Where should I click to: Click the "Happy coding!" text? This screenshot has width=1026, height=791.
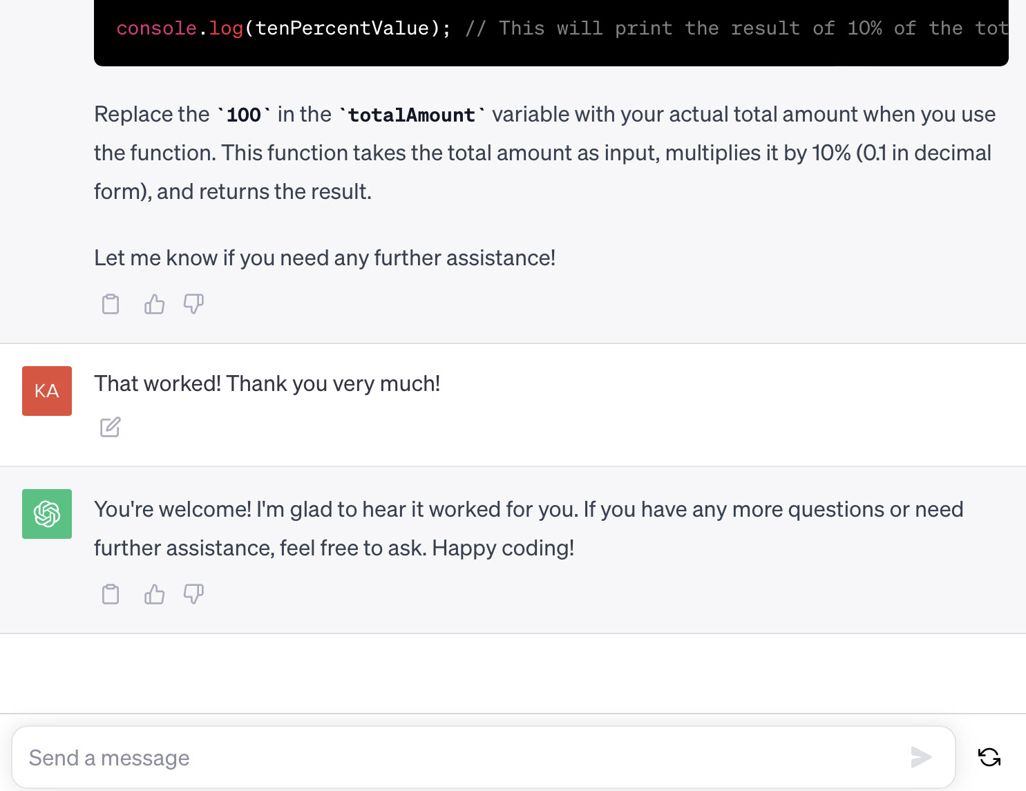pyautogui.click(x=503, y=548)
